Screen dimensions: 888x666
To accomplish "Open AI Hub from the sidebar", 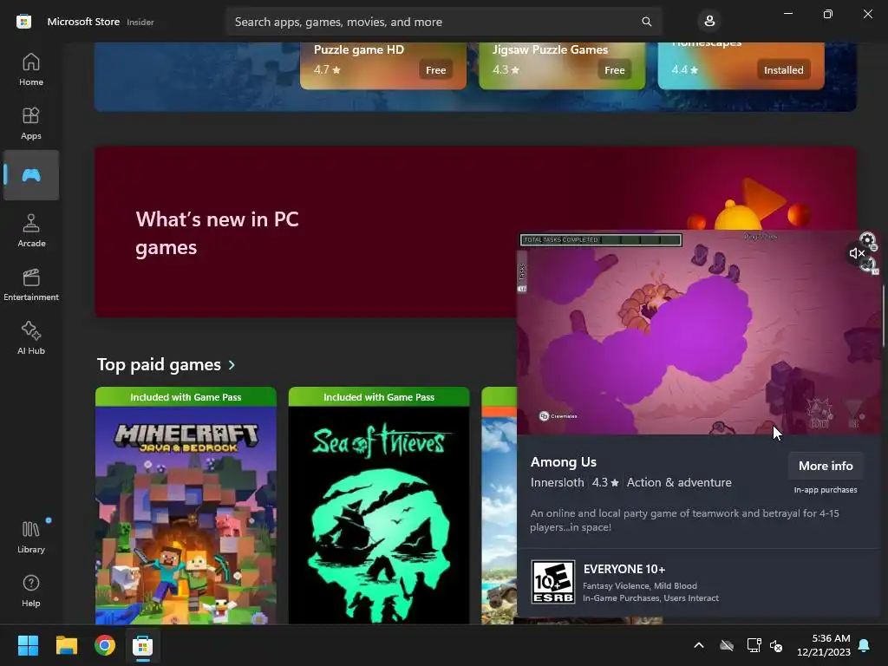I will [x=31, y=338].
